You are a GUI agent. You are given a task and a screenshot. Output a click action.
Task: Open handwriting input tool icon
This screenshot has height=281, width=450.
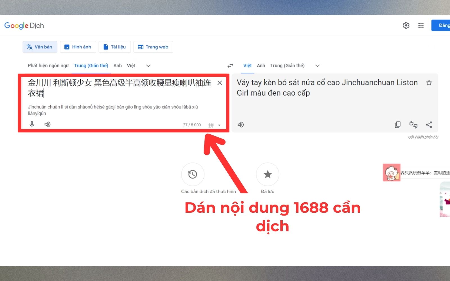tap(211, 125)
